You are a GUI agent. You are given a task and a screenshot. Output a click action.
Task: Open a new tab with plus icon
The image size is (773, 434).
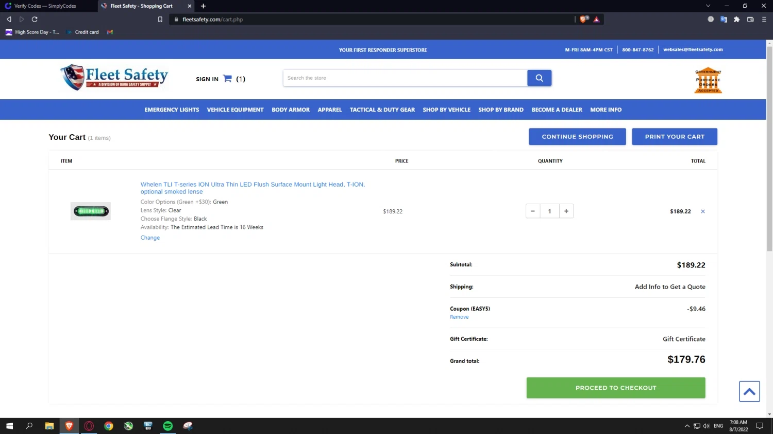[203, 6]
